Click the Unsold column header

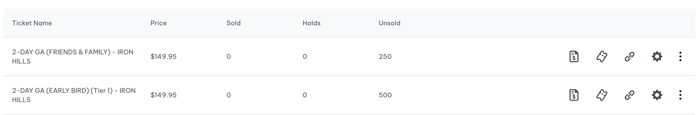389,23
